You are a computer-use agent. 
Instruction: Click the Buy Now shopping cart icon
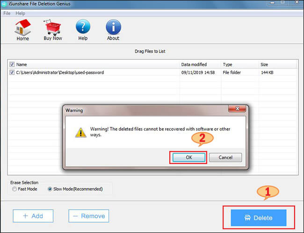point(52,30)
